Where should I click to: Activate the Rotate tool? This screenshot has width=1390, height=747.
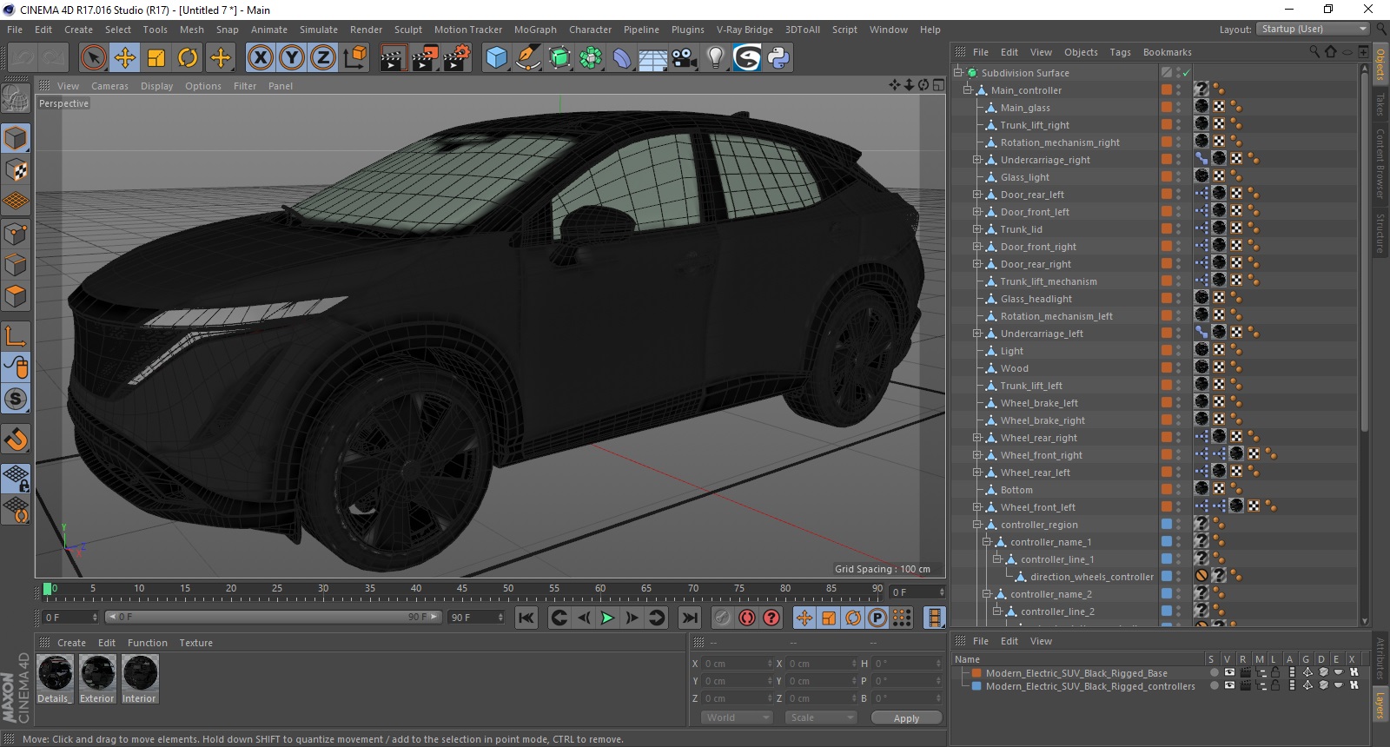pyautogui.click(x=188, y=58)
